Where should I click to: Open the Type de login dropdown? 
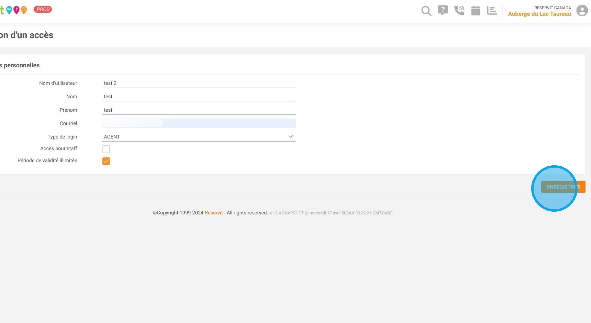pyautogui.click(x=199, y=137)
